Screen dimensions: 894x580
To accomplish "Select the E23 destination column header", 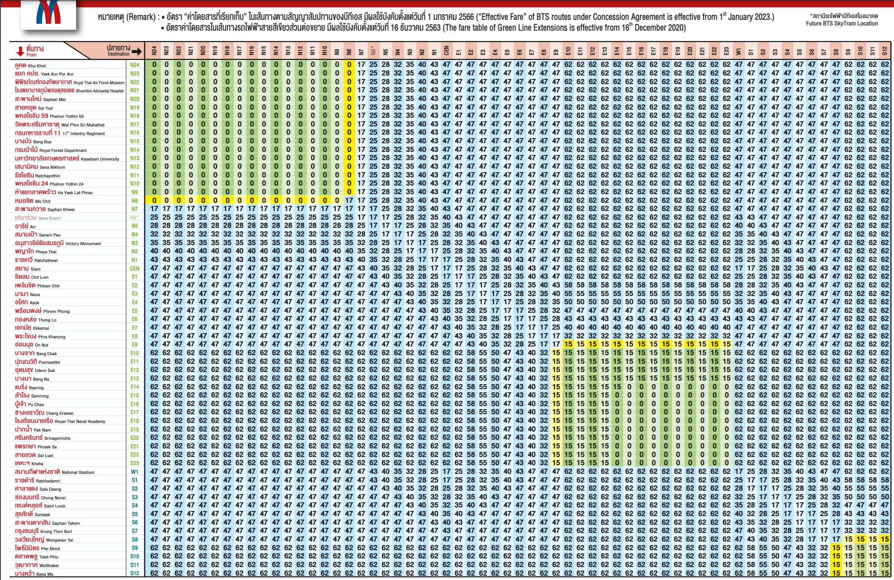I will [x=727, y=51].
